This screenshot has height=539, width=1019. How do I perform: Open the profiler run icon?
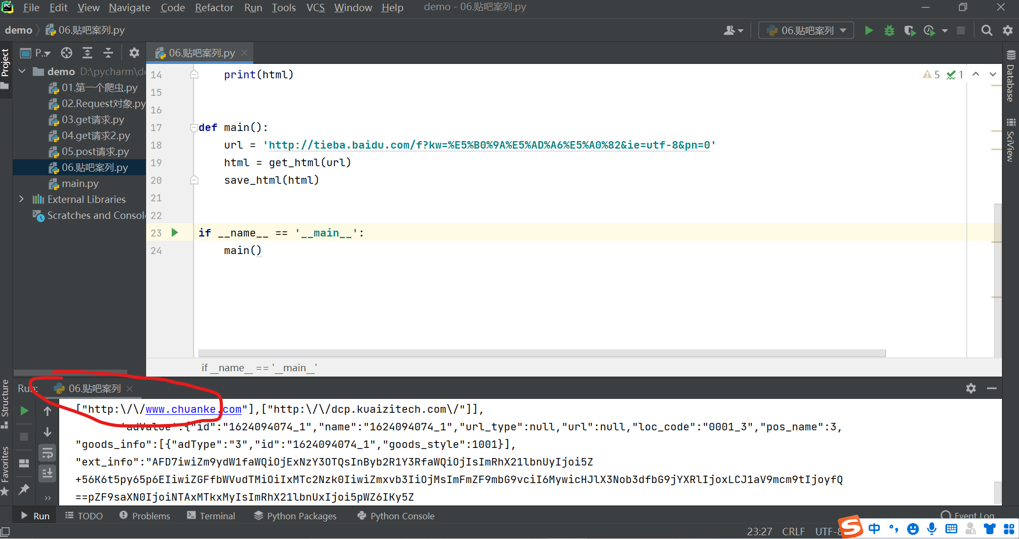point(929,30)
